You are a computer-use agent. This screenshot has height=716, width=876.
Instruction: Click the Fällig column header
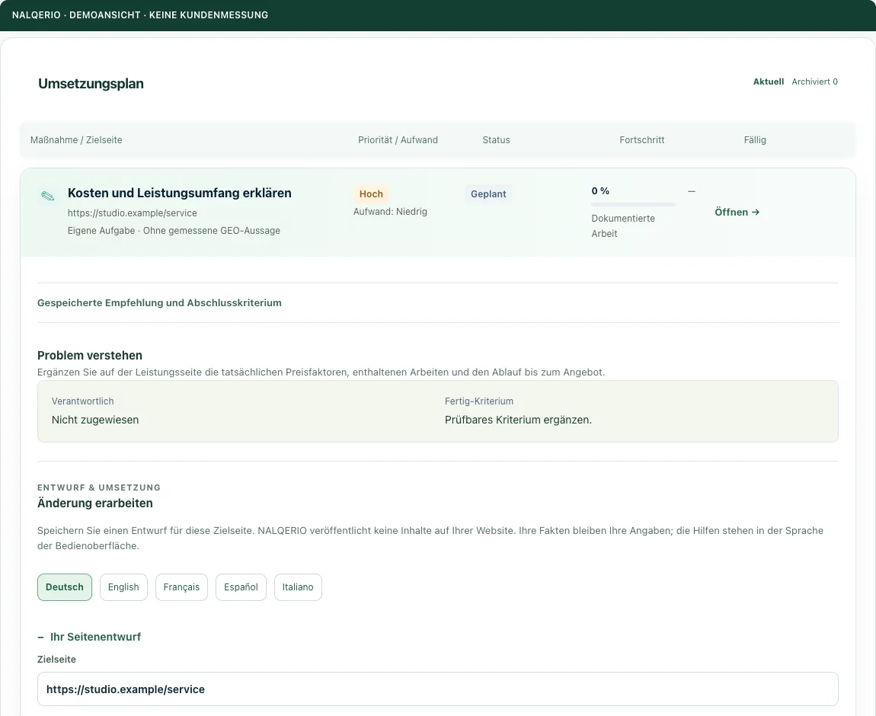pos(755,140)
